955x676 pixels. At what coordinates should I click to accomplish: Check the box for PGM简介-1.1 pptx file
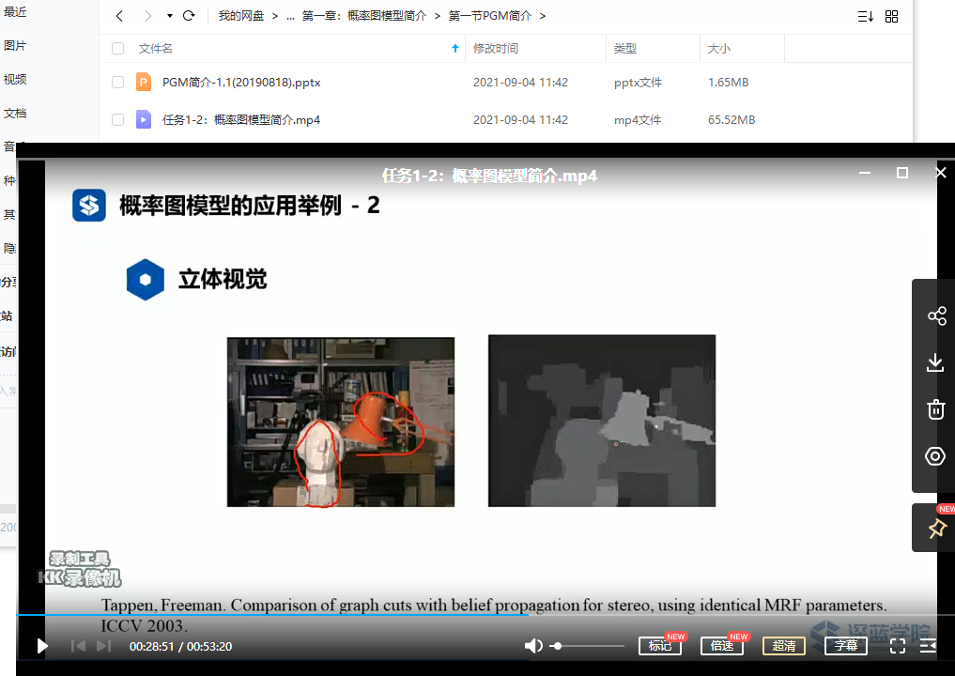(x=118, y=83)
